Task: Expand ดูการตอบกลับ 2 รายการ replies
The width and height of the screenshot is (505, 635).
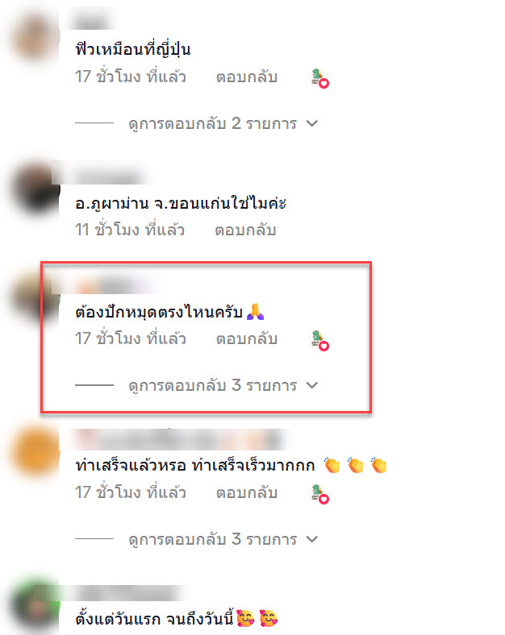Action: (x=223, y=123)
